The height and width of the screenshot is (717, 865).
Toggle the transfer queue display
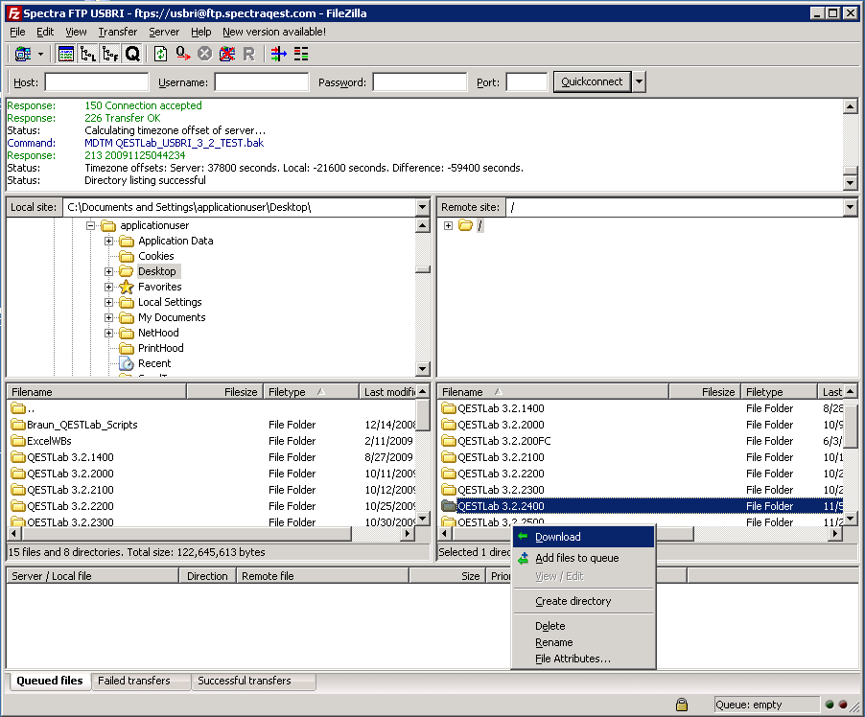point(132,55)
